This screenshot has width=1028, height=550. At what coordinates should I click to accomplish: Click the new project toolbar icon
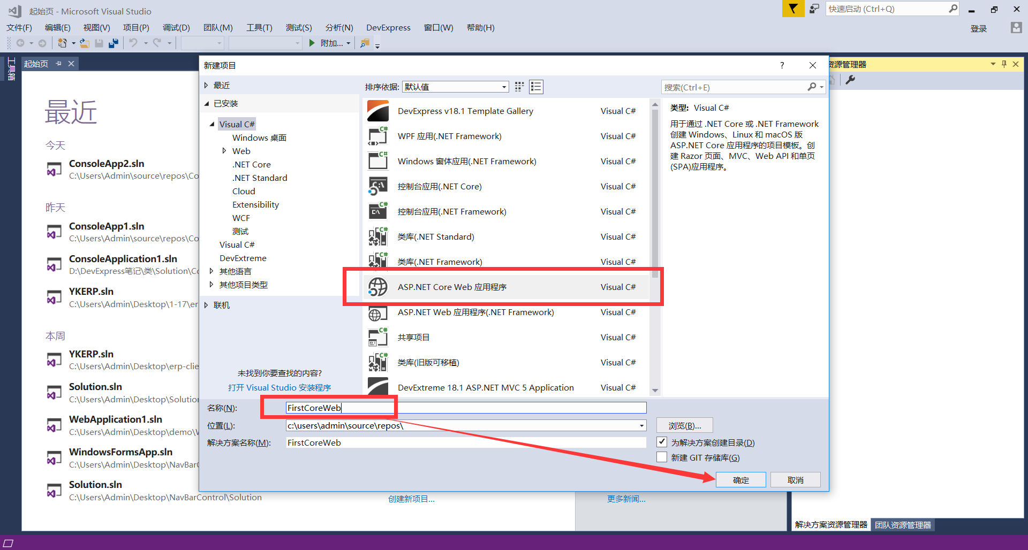[x=63, y=43]
